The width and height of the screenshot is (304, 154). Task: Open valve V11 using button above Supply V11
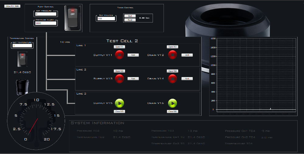(x=119, y=47)
